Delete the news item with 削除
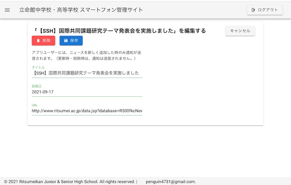The width and height of the screenshot is (291, 185). click(43, 41)
